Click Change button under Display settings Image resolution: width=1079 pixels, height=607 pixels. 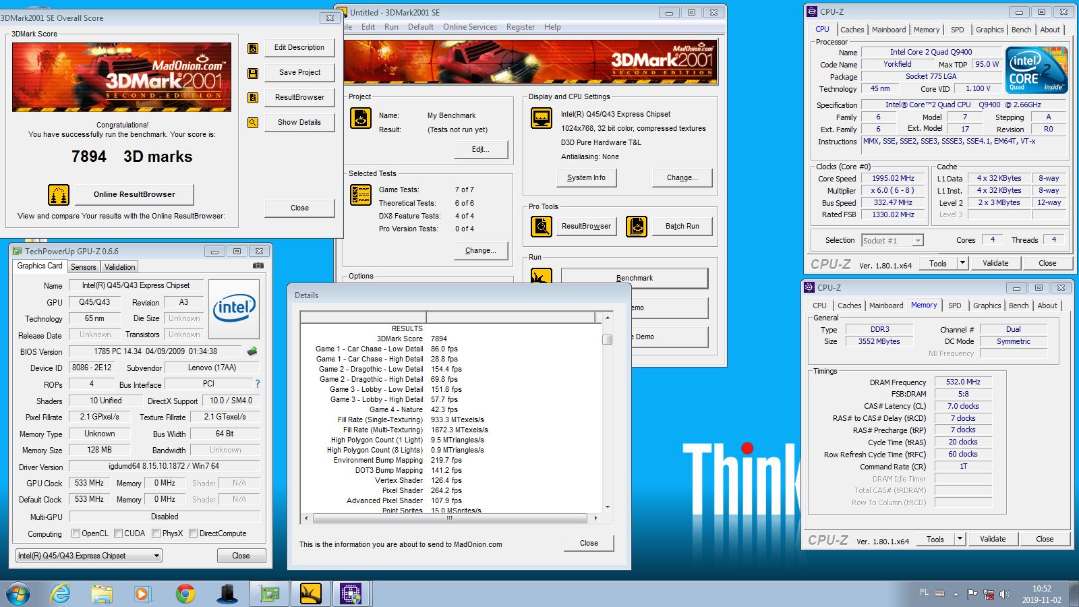(x=682, y=177)
